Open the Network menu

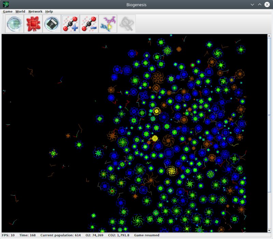[x=35, y=11]
